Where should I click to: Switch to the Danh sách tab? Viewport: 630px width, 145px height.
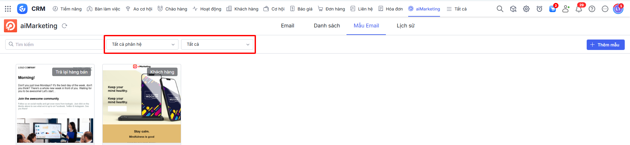pos(327,26)
